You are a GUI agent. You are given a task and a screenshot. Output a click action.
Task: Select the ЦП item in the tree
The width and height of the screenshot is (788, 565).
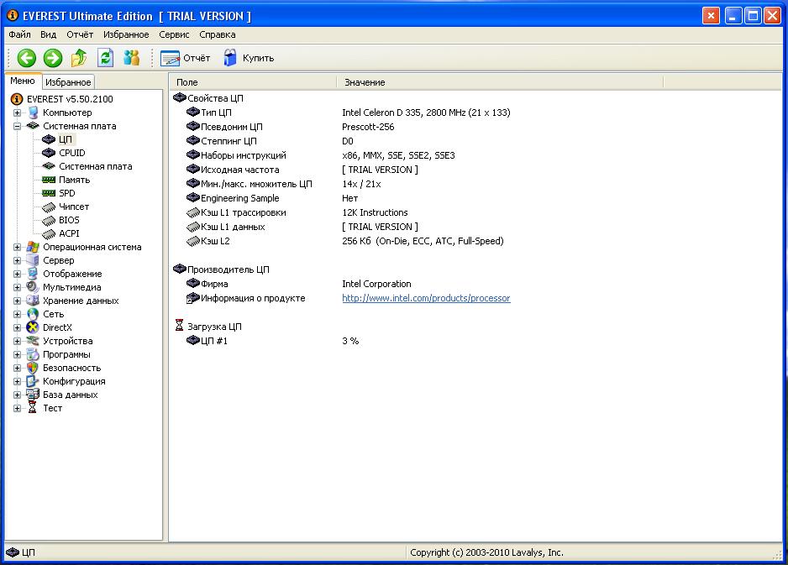click(66, 139)
